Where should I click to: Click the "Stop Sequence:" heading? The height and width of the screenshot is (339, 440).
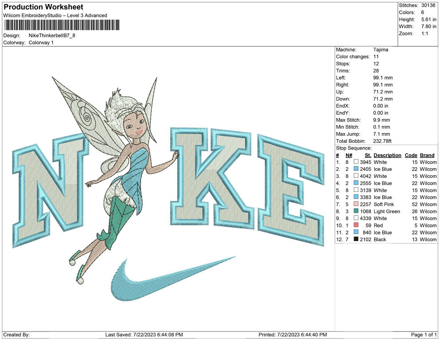[354, 148]
